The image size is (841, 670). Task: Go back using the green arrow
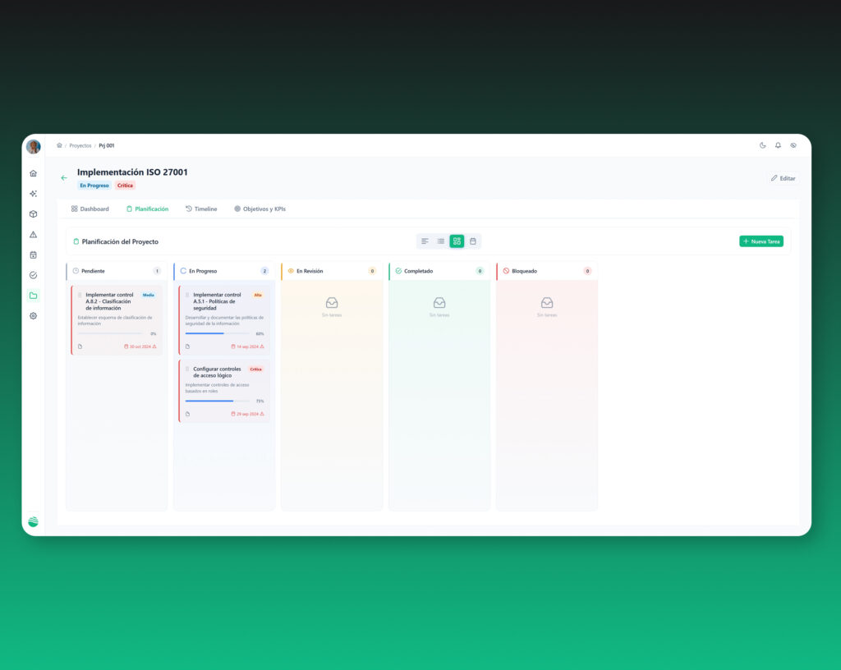(x=64, y=177)
